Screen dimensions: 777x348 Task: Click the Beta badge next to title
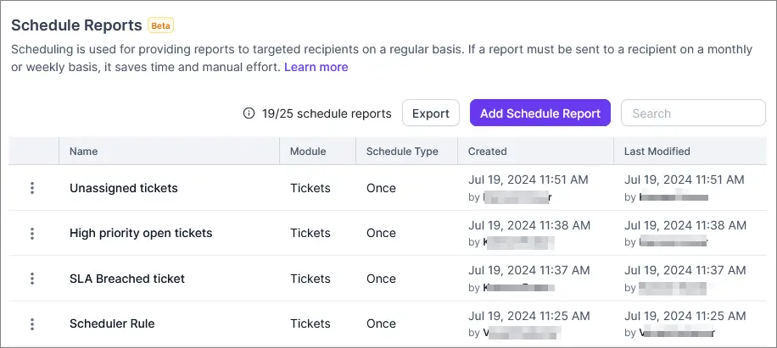160,25
